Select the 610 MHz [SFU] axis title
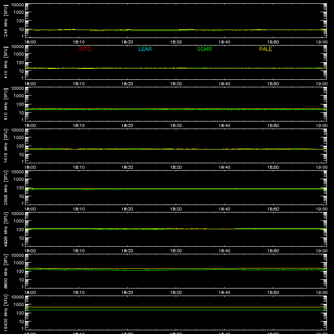Image resolution: width=334 pixels, height=334 pixels. (5, 104)
